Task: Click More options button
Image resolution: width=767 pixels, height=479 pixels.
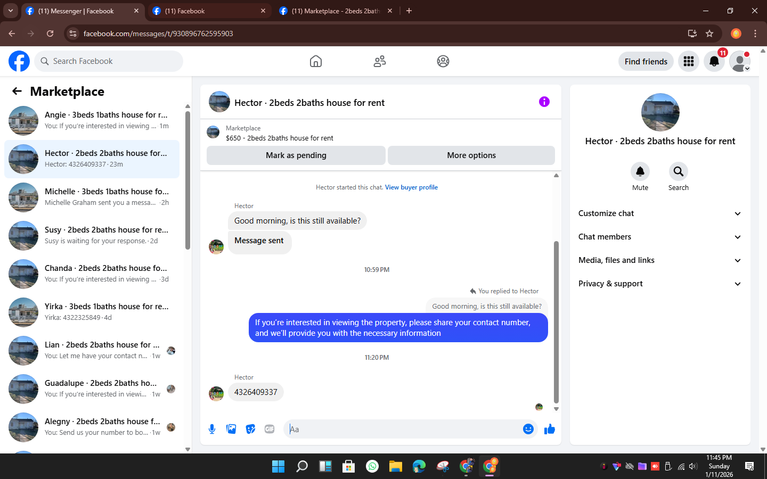Action: tap(471, 155)
